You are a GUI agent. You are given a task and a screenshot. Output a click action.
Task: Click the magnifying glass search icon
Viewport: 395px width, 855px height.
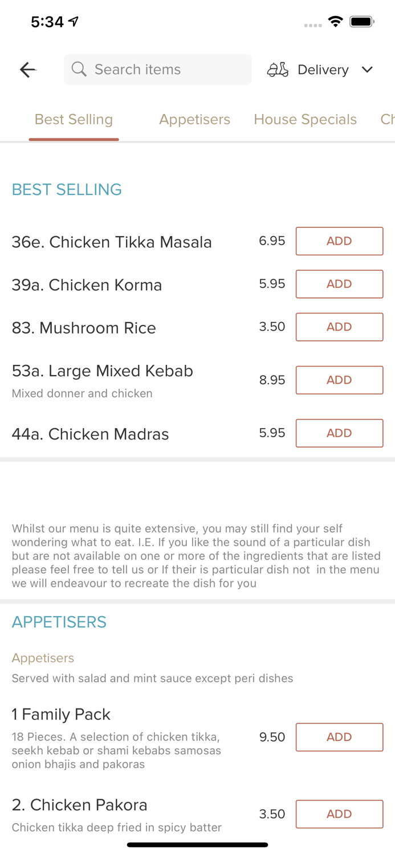click(x=79, y=70)
